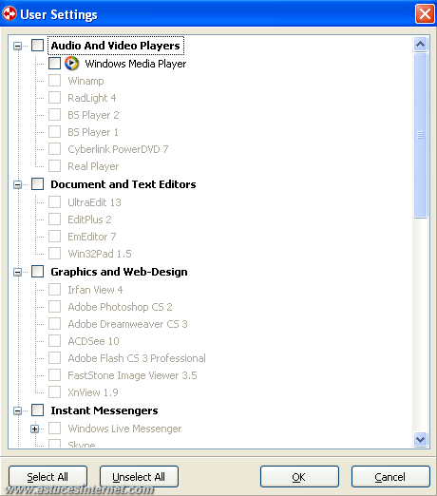
Task: Select the Audio And Video Players label
Action: pyautogui.click(x=116, y=46)
